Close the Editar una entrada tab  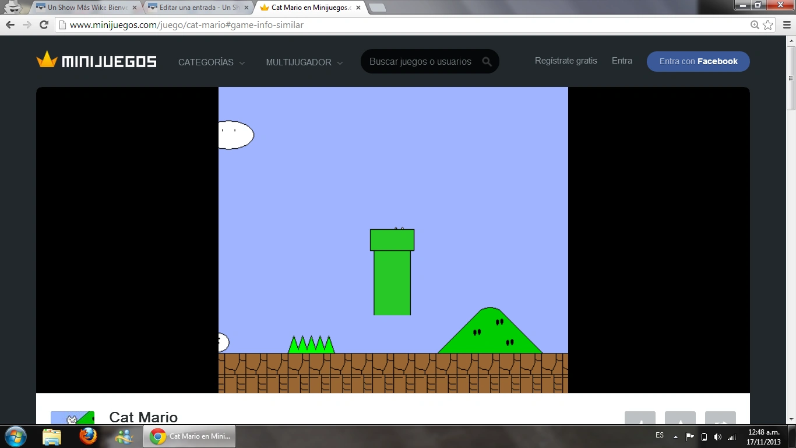point(246,8)
